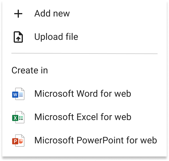Image resolution: width=169 pixels, height=161 pixels.
Task: Click the letter P on PowerPoint icon
Action: click(15, 141)
